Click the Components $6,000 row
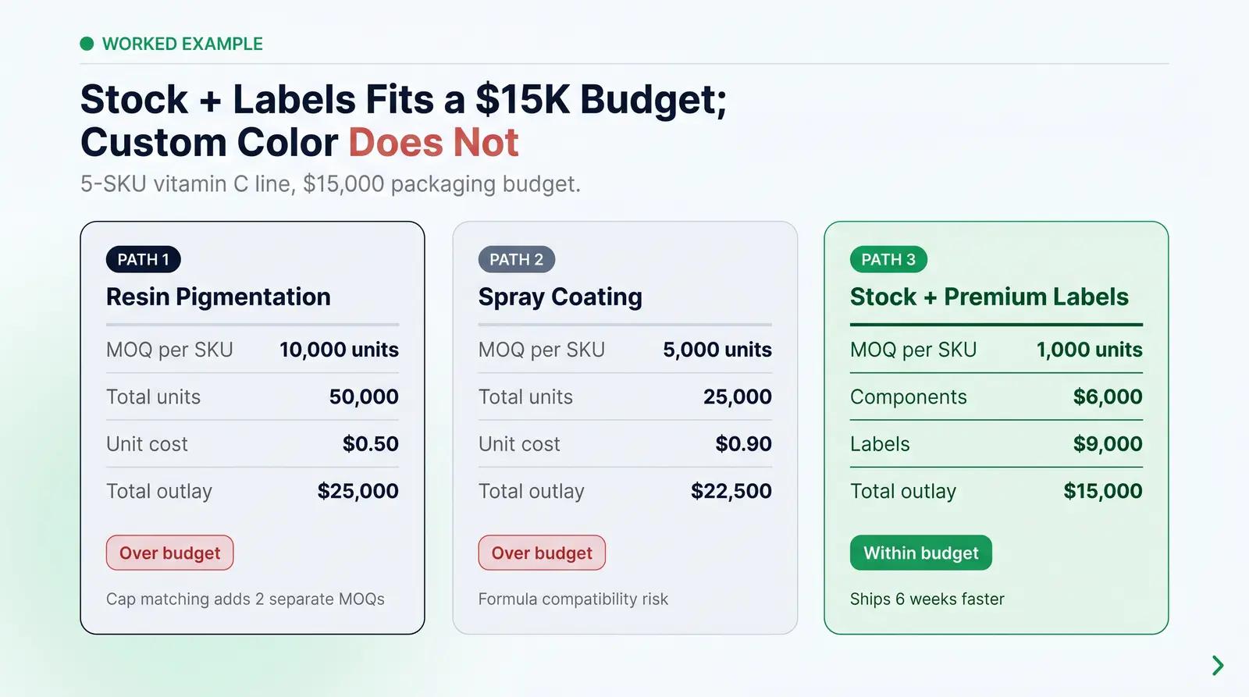The height and width of the screenshot is (697, 1249). click(x=996, y=397)
